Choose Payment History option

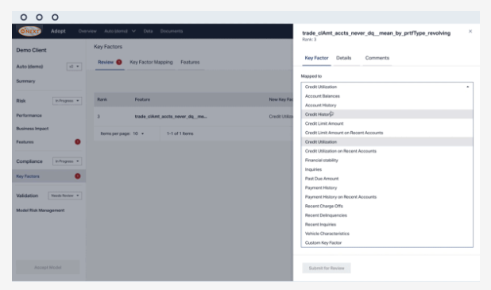click(387, 188)
